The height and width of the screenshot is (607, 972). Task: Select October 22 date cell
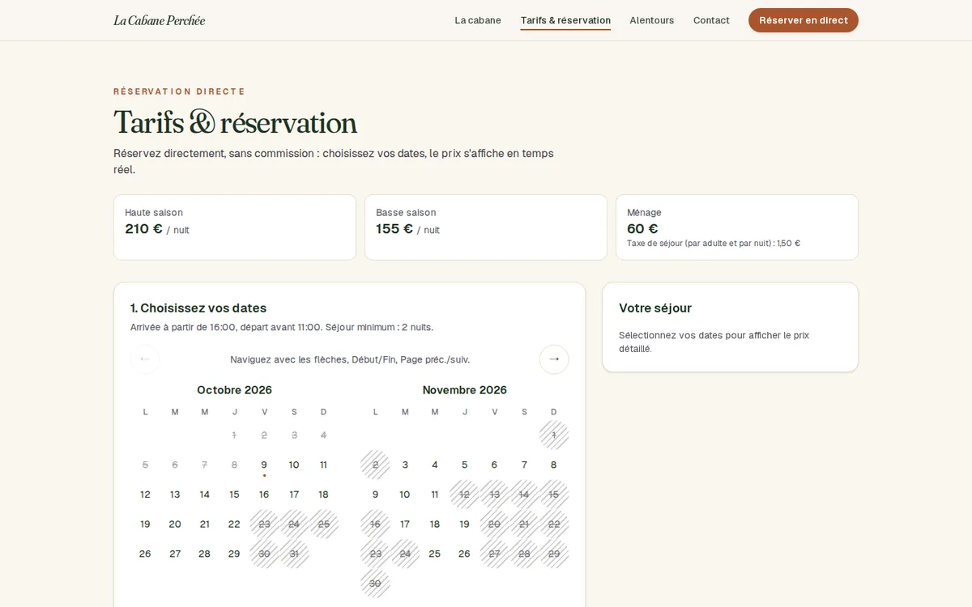click(x=234, y=524)
